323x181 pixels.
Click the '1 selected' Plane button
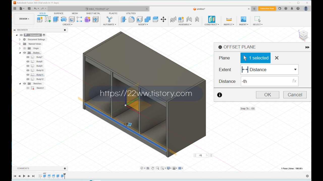click(x=255, y=58)
